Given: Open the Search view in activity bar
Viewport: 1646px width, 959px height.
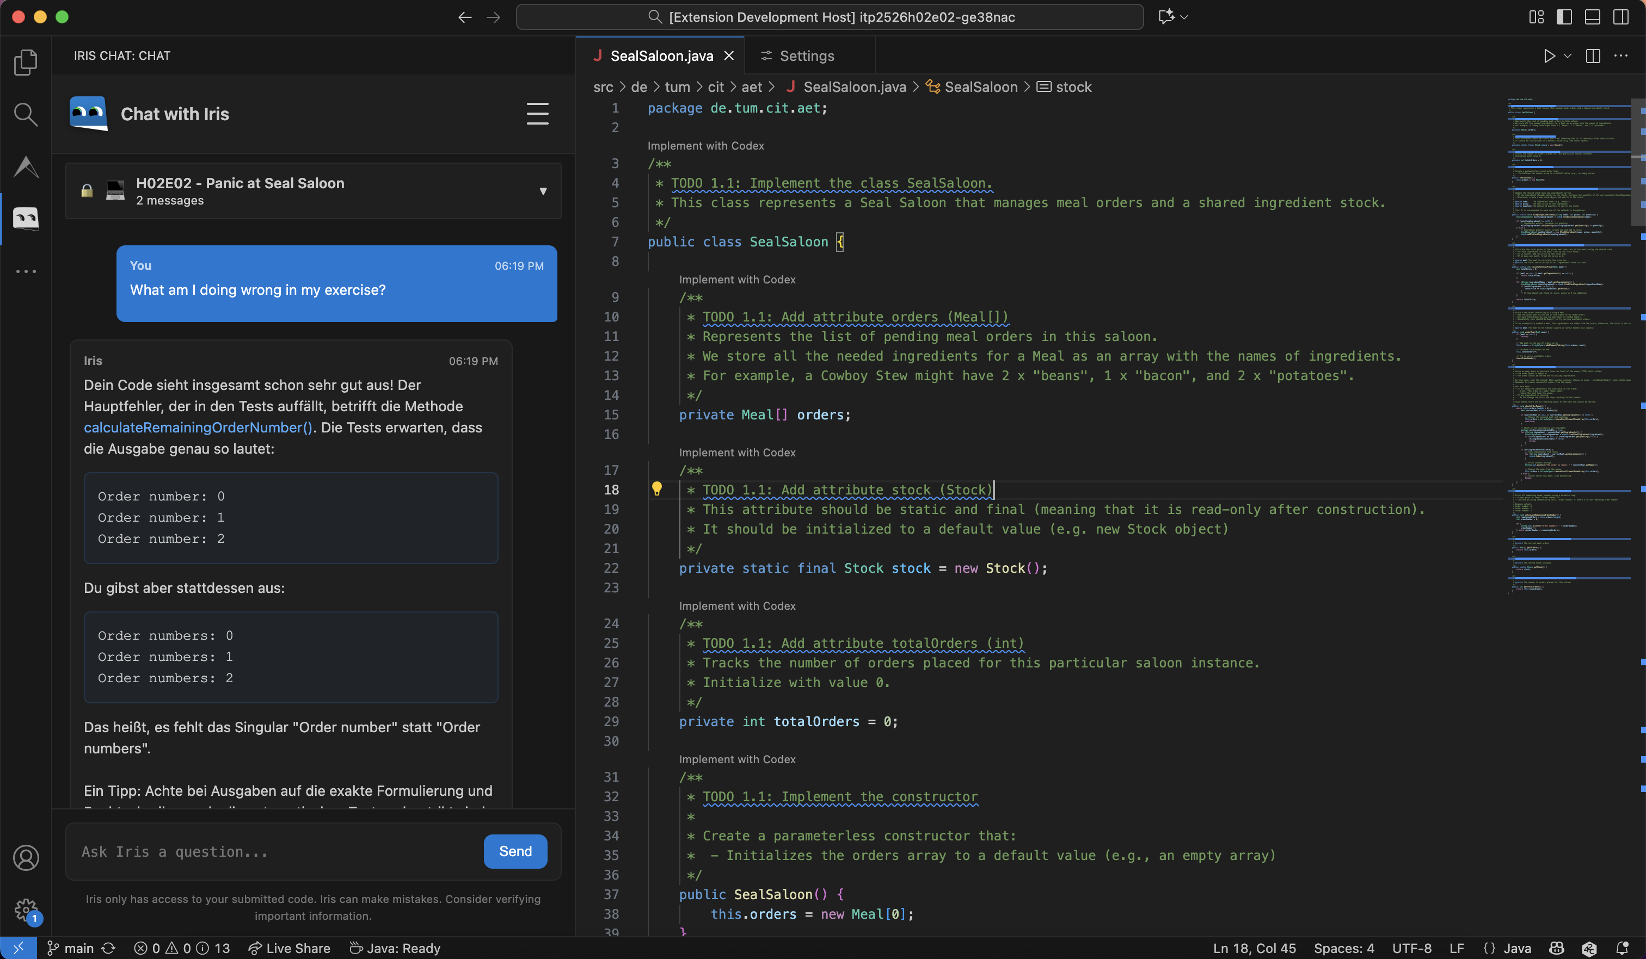Looking at the screenshot, I should (26, 114).
